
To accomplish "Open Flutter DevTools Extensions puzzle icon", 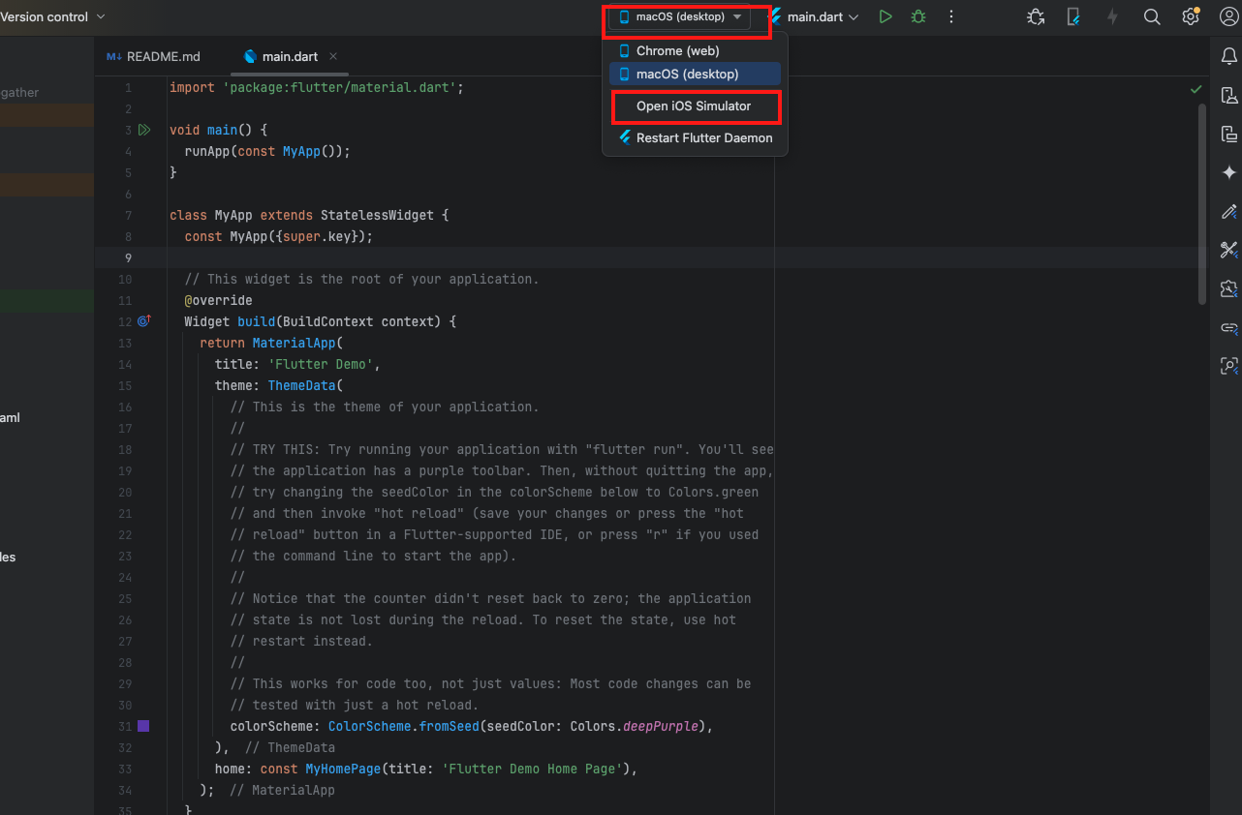I will (x=1229, y=288).
